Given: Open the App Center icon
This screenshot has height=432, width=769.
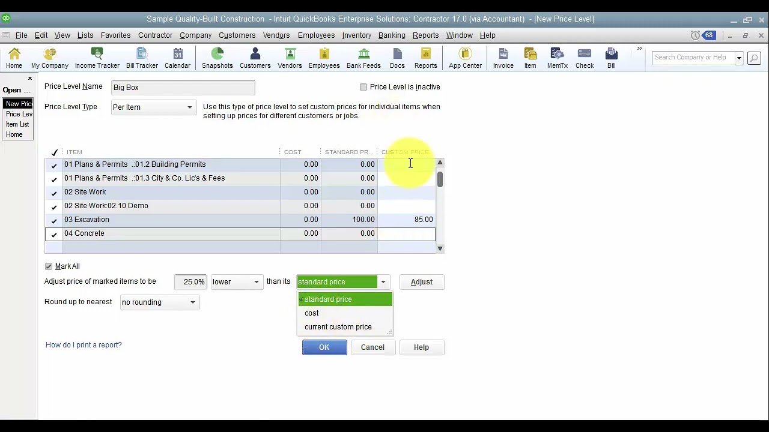Looking at the screenshot, I should coord(465,58).
